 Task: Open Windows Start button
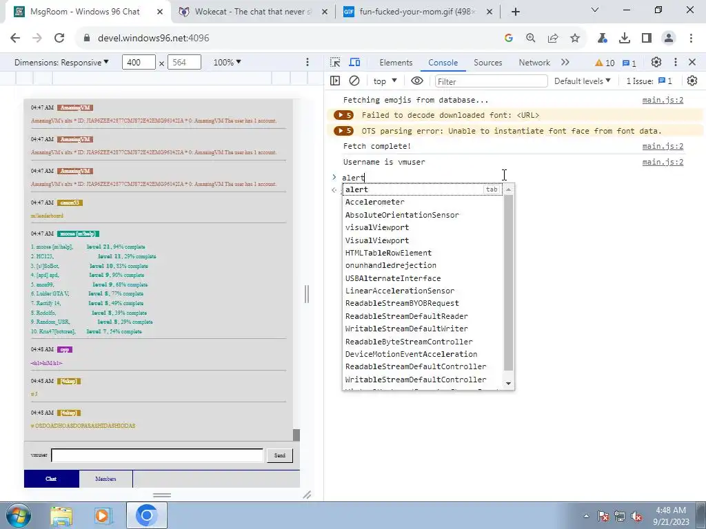[19, 515]
